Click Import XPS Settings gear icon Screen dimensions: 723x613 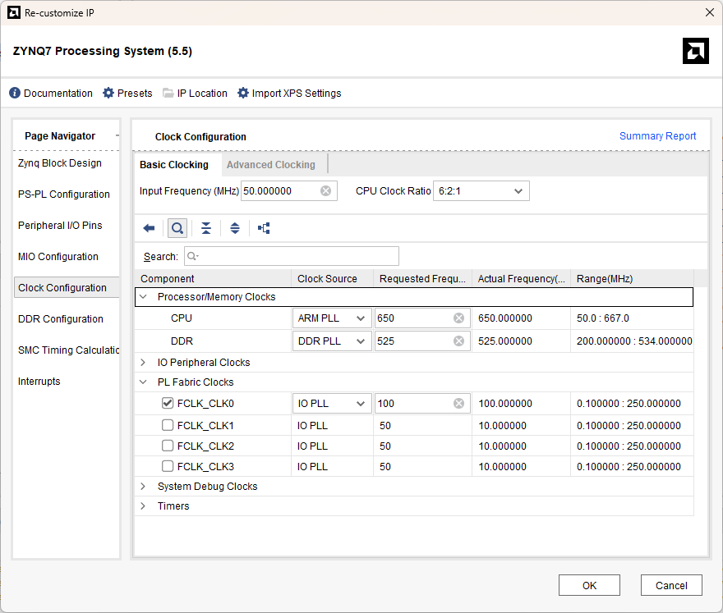pos(243,94)
